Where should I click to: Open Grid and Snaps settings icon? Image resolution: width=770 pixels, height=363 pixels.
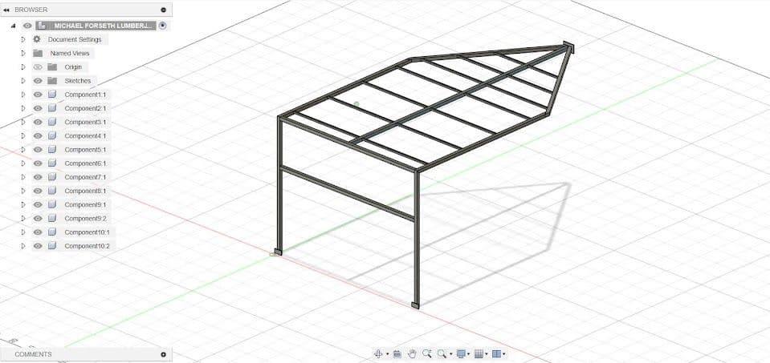479,353
